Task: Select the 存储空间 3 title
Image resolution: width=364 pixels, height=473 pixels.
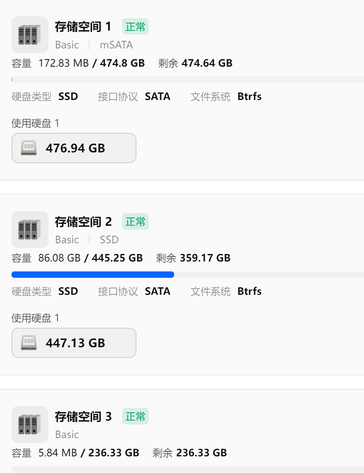Action: pyautogui.click(x=83, y=416)
